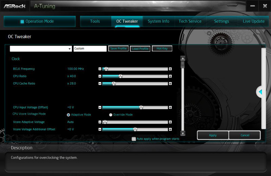
Task: Click the BCLK Frequency slider handle
Action: [106, 69]
